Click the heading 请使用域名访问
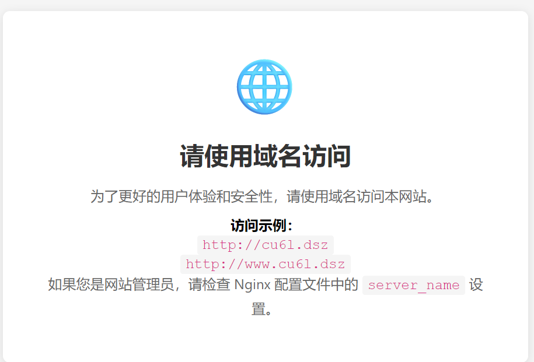Viewport: 534px width, 362px height. pos(265,157)
